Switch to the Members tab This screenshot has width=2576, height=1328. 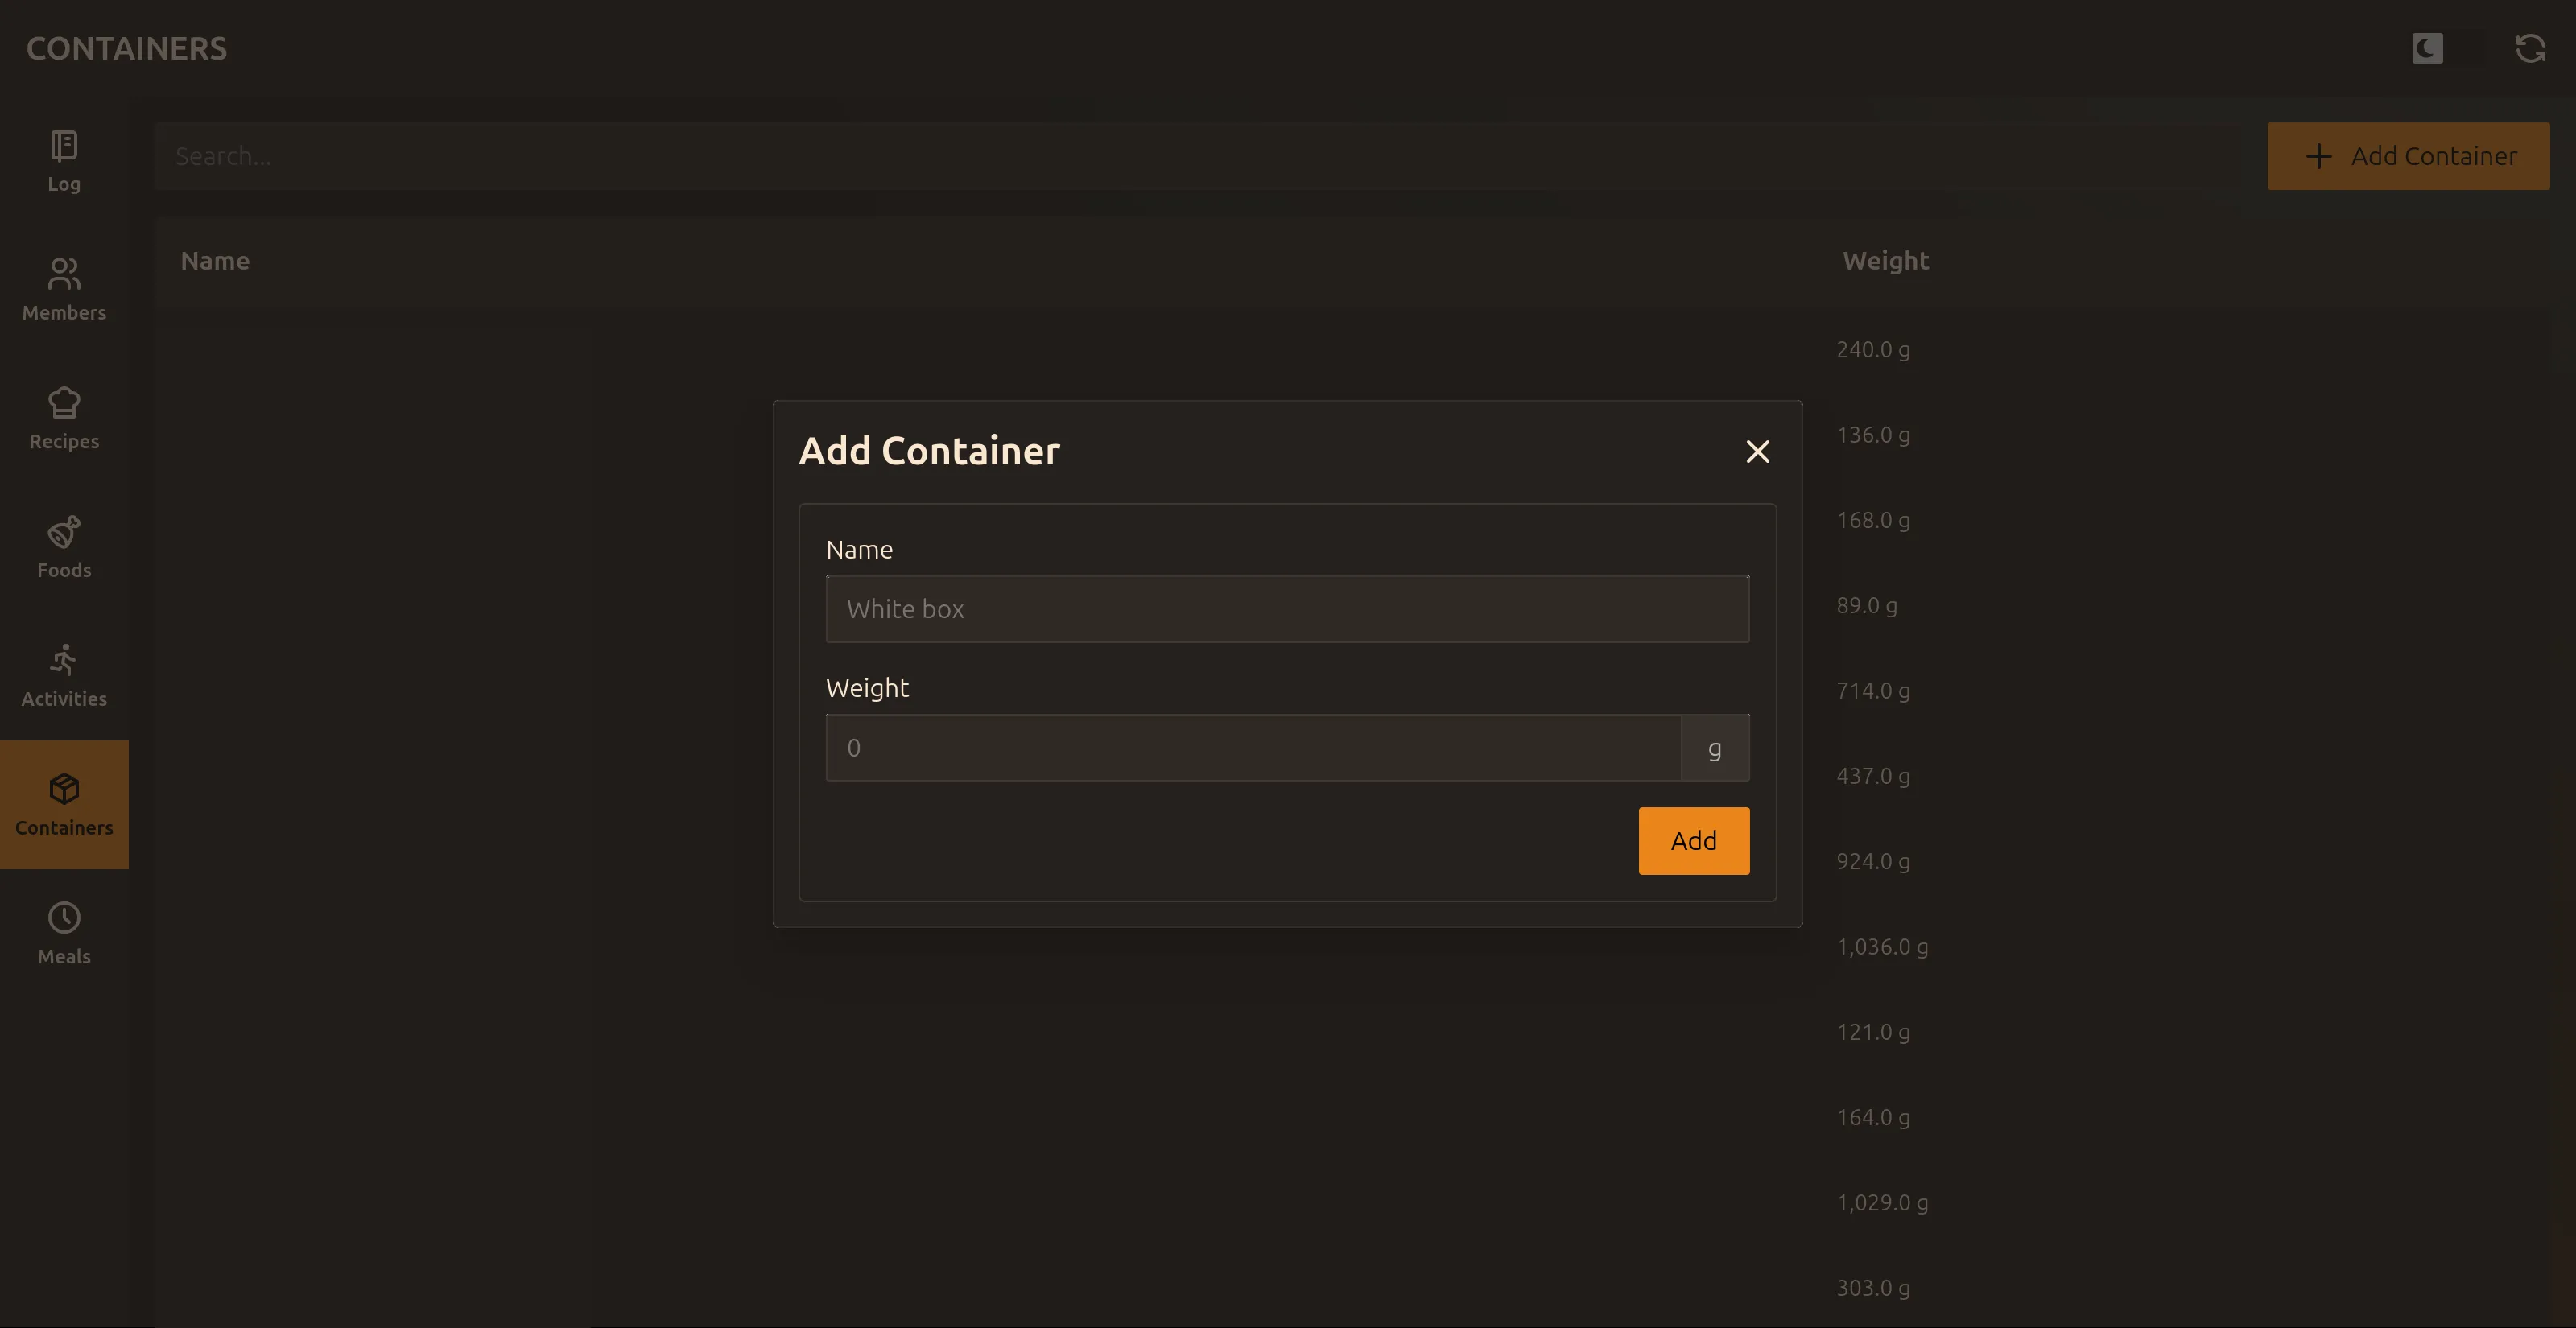pos(63,290)
